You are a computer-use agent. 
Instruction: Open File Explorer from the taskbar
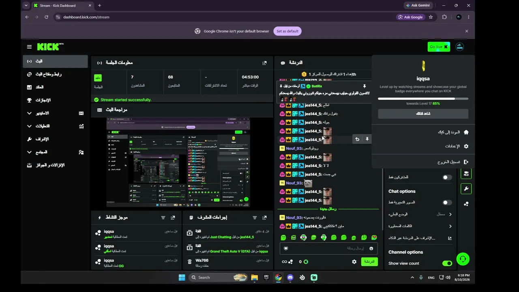[254, 277]
